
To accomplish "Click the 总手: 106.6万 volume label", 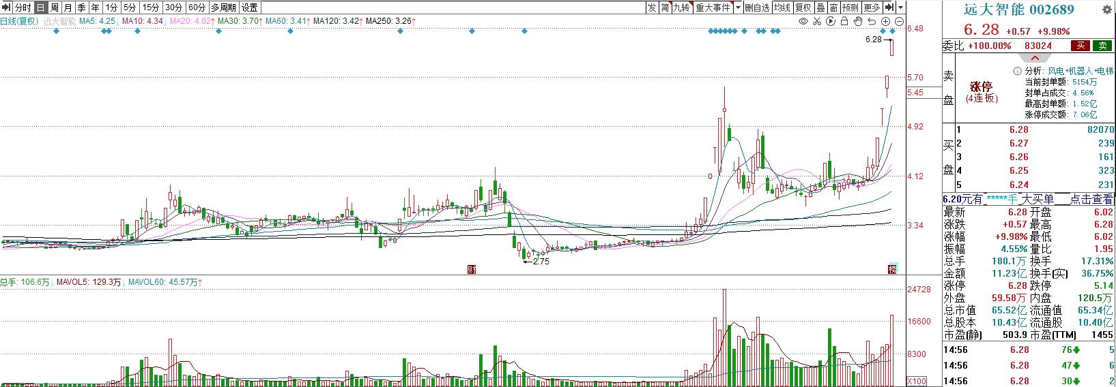I will point(25,281).
